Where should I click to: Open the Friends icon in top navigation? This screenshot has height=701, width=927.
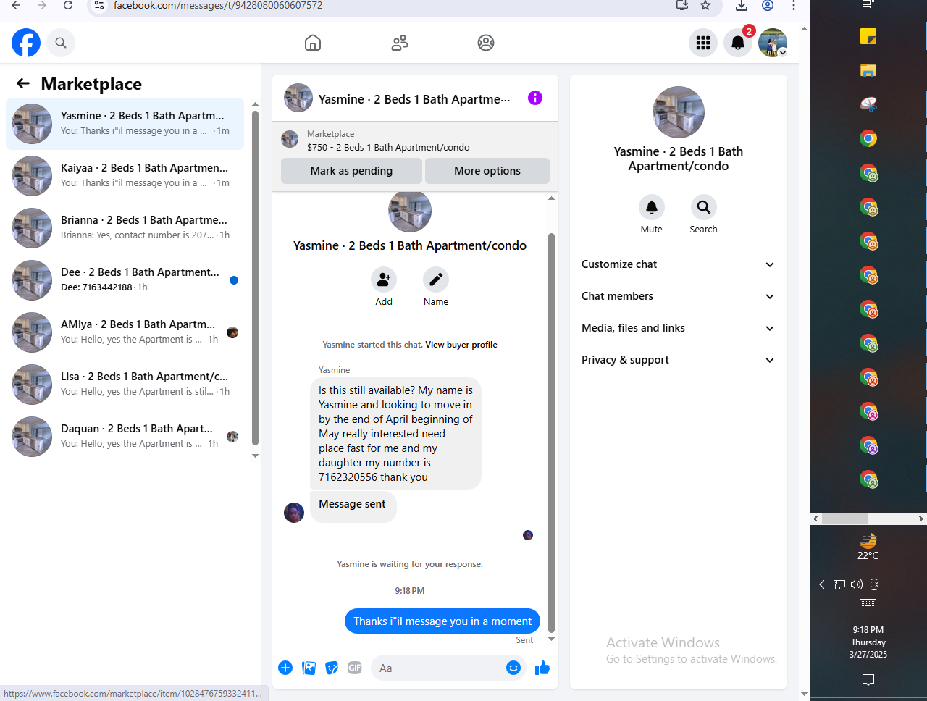[x=400, y=43]
